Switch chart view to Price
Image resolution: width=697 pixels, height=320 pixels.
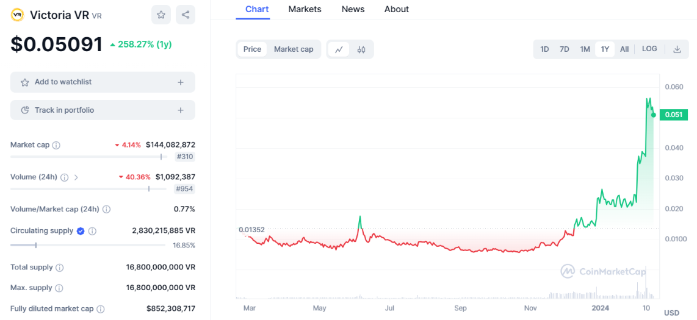(252, 49)
